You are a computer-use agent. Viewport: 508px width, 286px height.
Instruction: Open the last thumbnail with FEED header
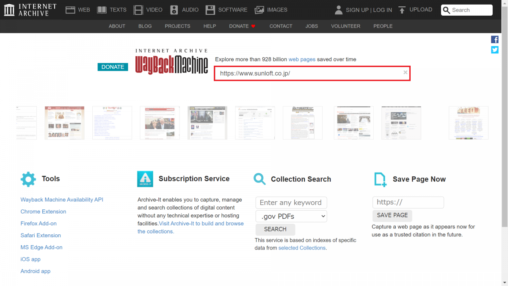[x=469, y=123]
